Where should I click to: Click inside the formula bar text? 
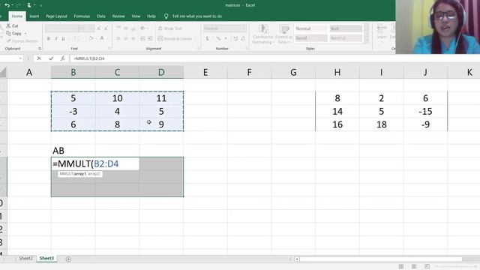89,58
